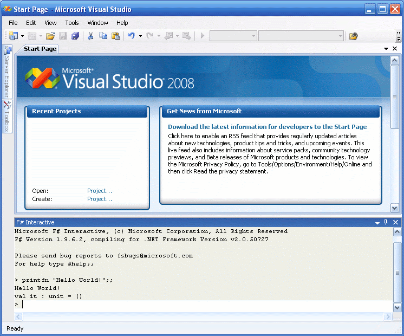Image resolution: width=404 pixels, height=336 pixels.
Task: Click the Save floppy disk icon
Action: point(63,36)
